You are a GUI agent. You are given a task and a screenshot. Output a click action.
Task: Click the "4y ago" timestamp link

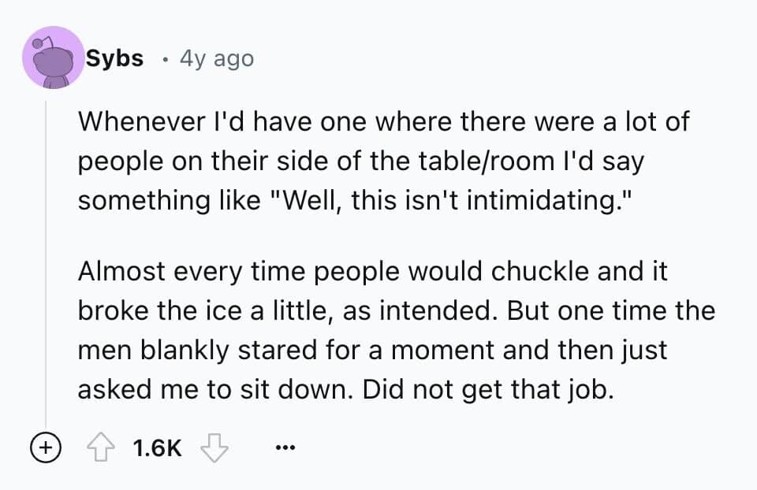pos(217,58)
